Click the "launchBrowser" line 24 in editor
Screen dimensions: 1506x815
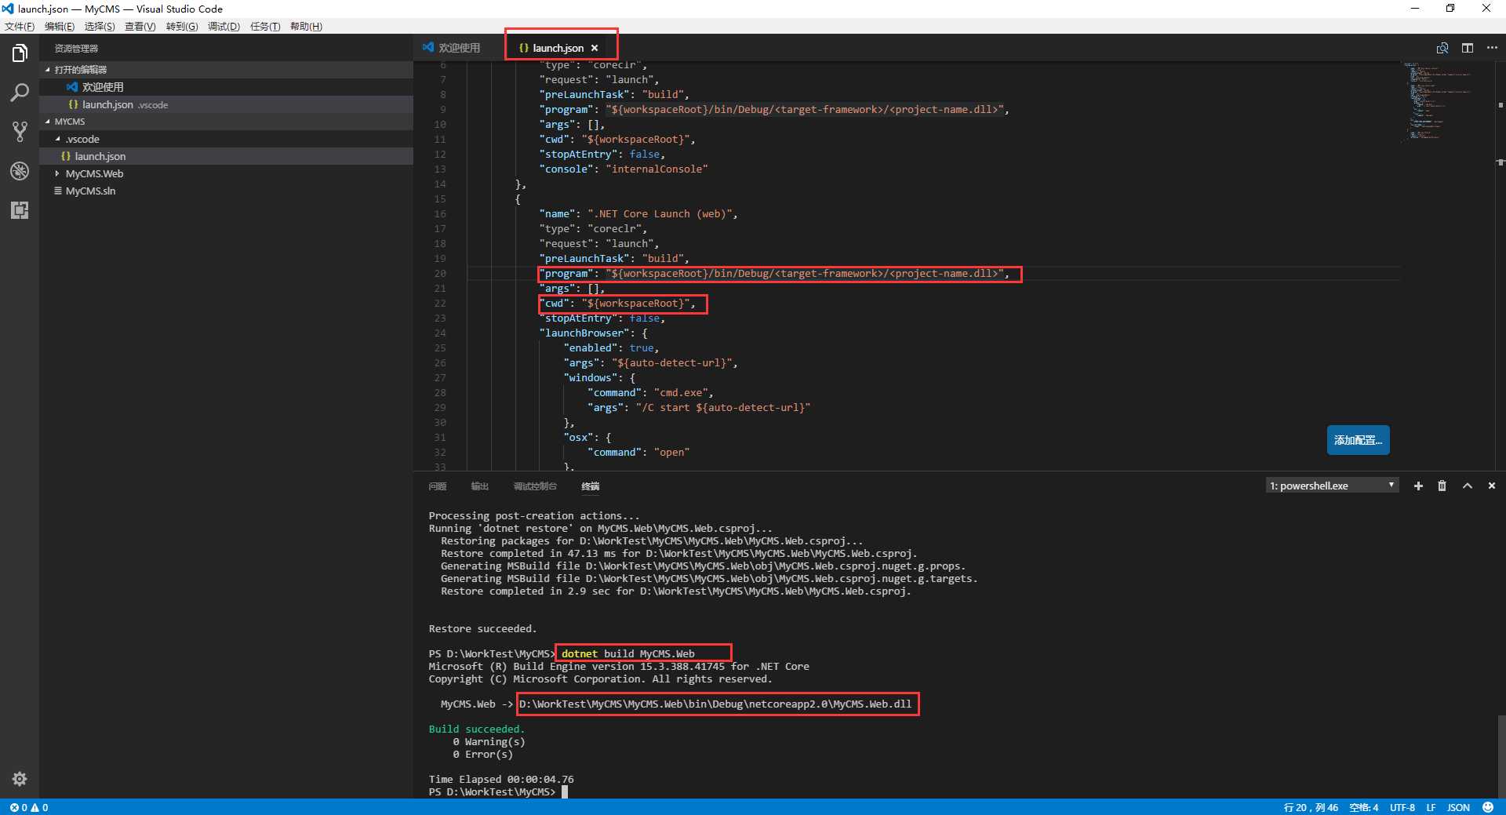tap(593, 333)
